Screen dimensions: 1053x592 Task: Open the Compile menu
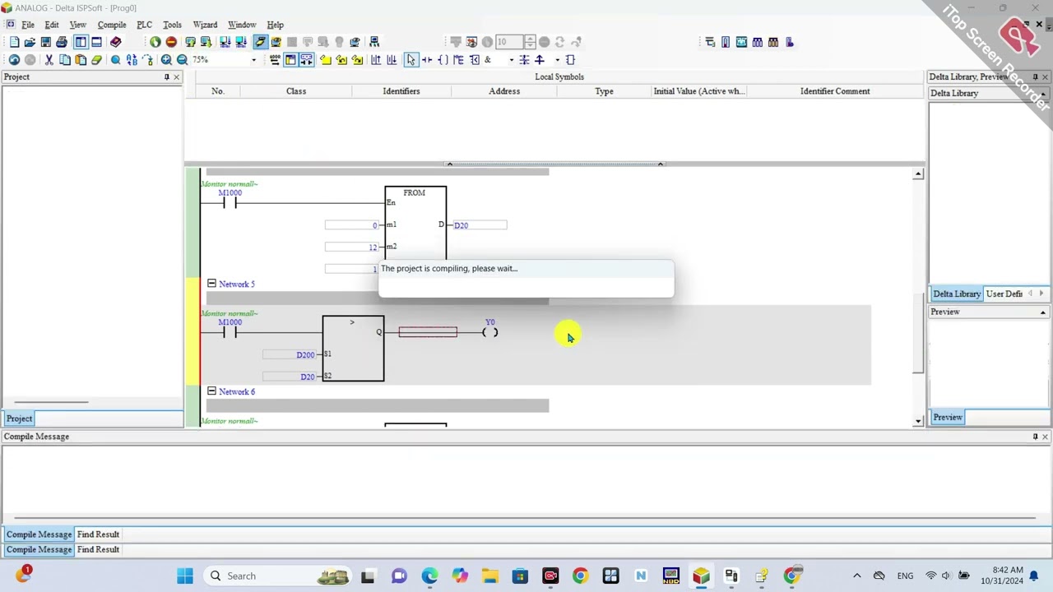click(x=112, y=25)
